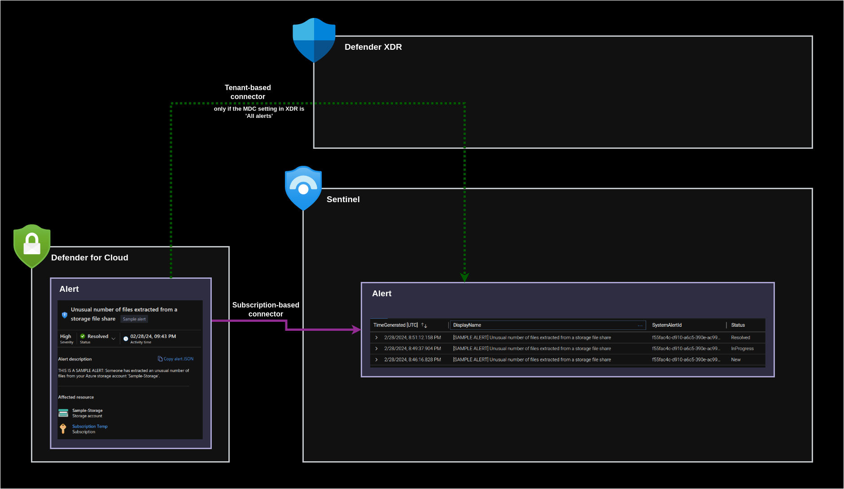Screen dimensions: 844x489
Task: Open the Subscription Temp link
Action: [x=90, y=427]
